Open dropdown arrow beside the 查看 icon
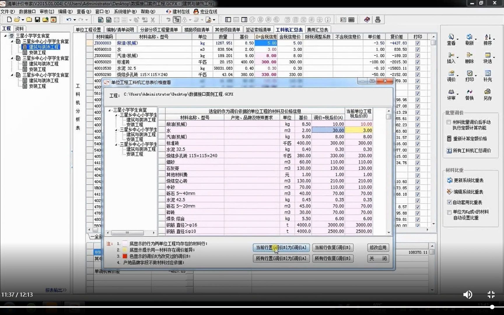Screen dimensions: 504x315 [457, 39]
